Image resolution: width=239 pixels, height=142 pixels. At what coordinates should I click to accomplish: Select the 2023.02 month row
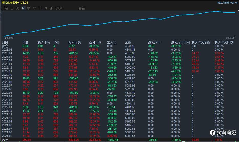[120, 60]
